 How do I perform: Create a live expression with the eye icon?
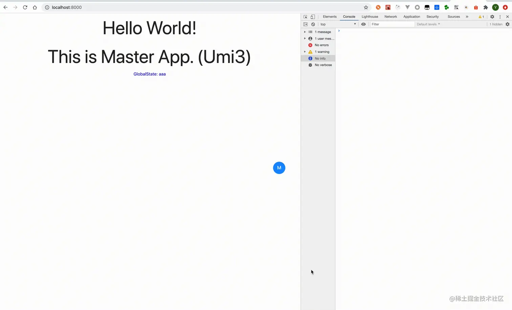tap(363, 24)
